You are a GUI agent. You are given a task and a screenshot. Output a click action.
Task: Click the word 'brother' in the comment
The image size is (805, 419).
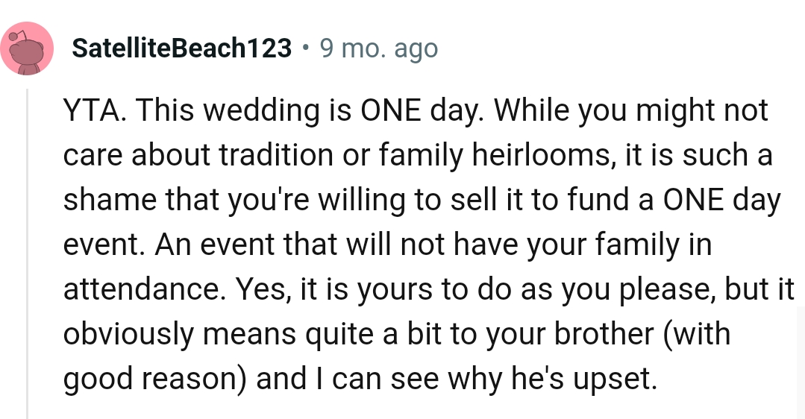pos(604,334)
